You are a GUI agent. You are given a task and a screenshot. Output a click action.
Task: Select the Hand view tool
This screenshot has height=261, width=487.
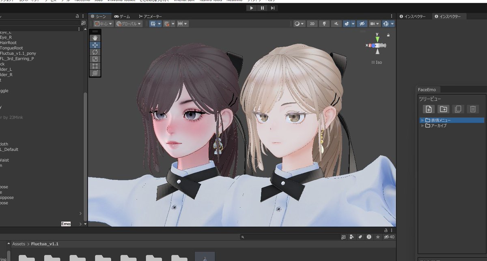95,38
